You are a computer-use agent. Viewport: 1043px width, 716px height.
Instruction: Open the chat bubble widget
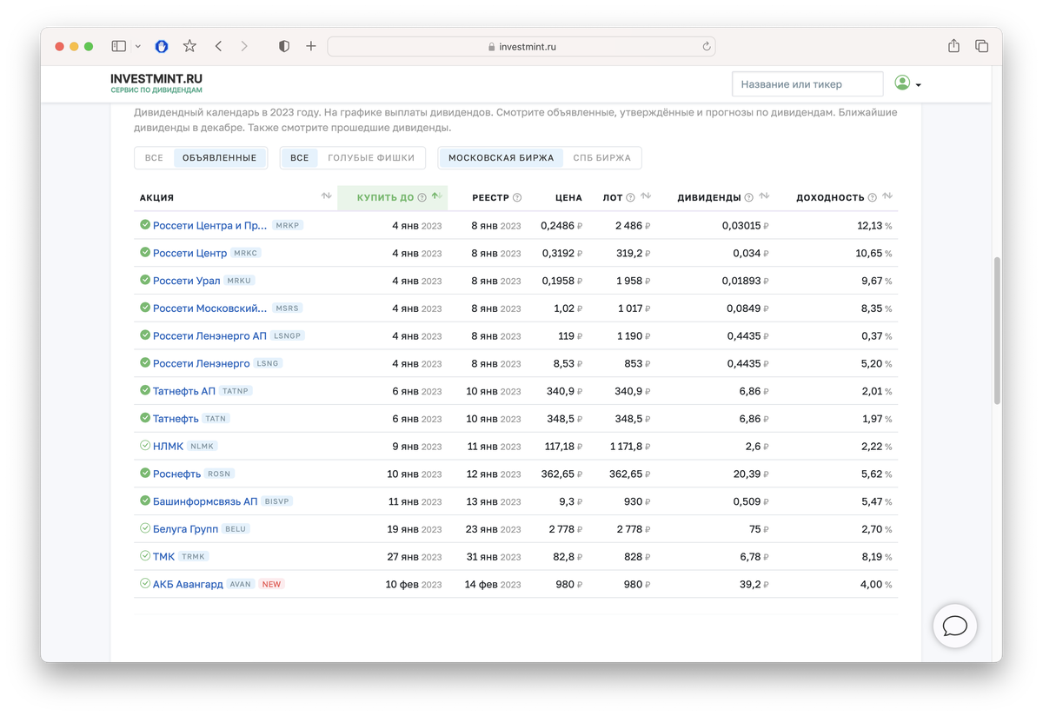click(954, 626)
